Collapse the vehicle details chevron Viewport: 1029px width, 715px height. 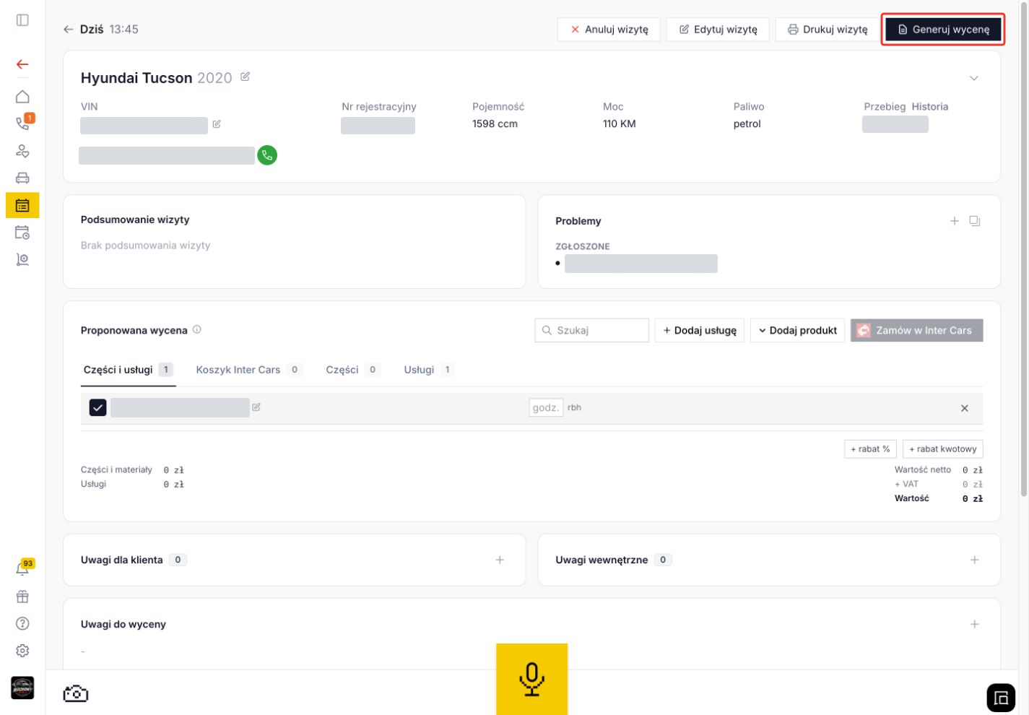click(973, 78)
